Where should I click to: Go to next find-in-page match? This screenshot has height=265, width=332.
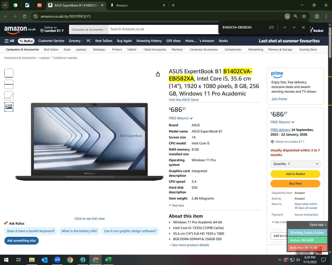pyautogui.click(x=294, y=27)
